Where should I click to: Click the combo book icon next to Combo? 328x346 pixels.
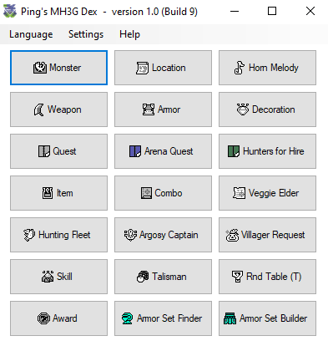coord(146,193)
